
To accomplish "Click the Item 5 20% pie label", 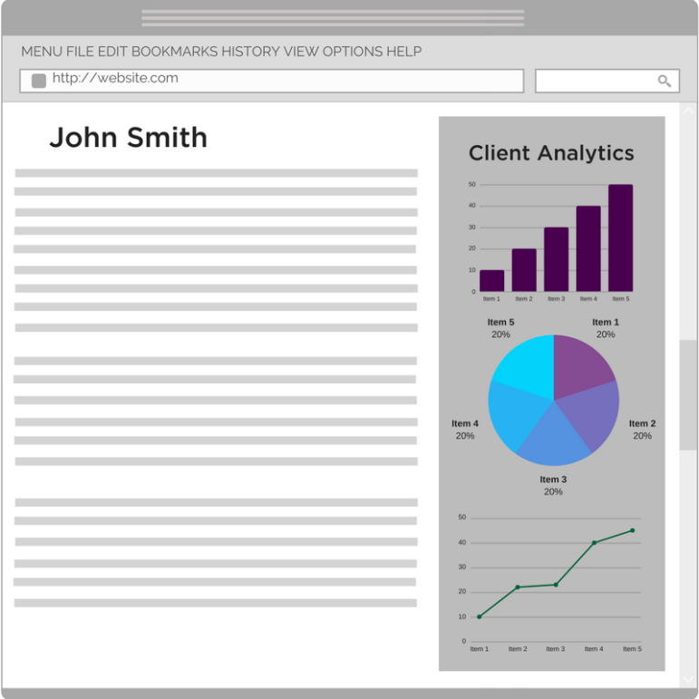I will (500, 328).
